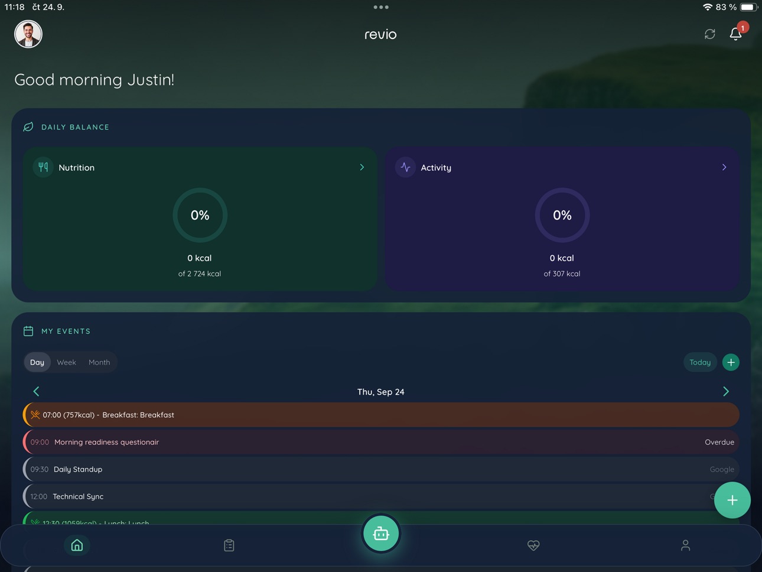Tap the three-dot multitasking control
This screenshot has width=762, height=572.
[381, 7]
